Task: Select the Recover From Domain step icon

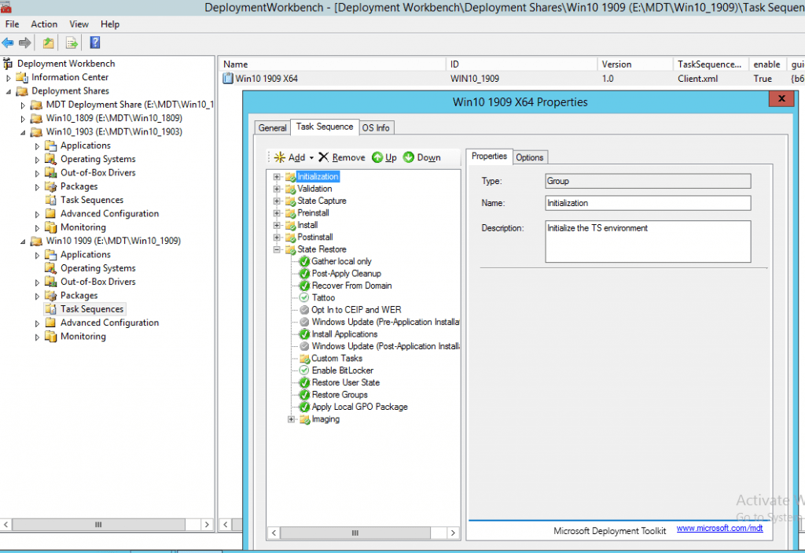Action: coord(304,286)
